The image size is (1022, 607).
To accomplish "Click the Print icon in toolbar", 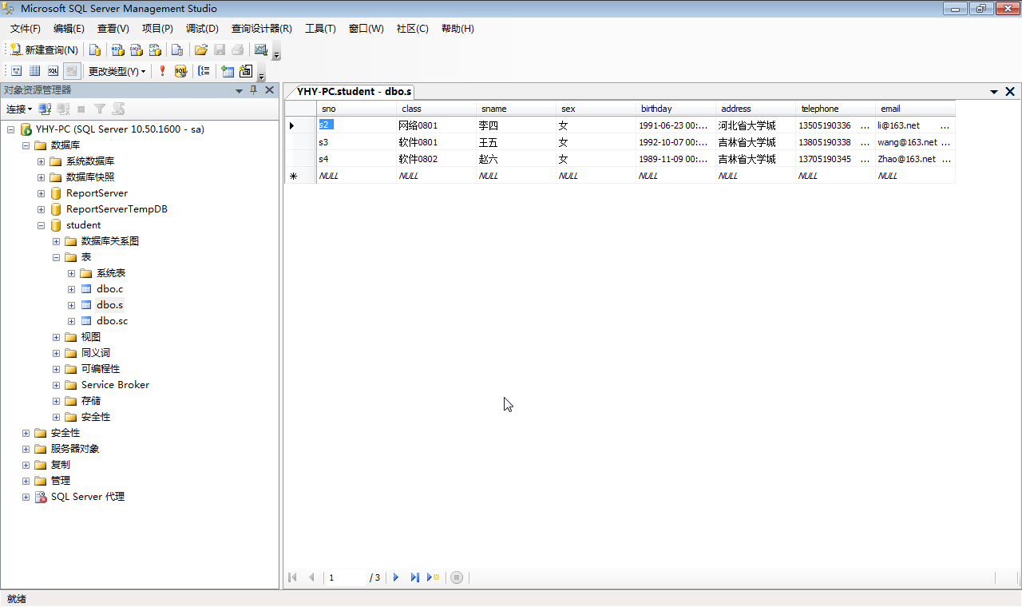I will [238, 50].
